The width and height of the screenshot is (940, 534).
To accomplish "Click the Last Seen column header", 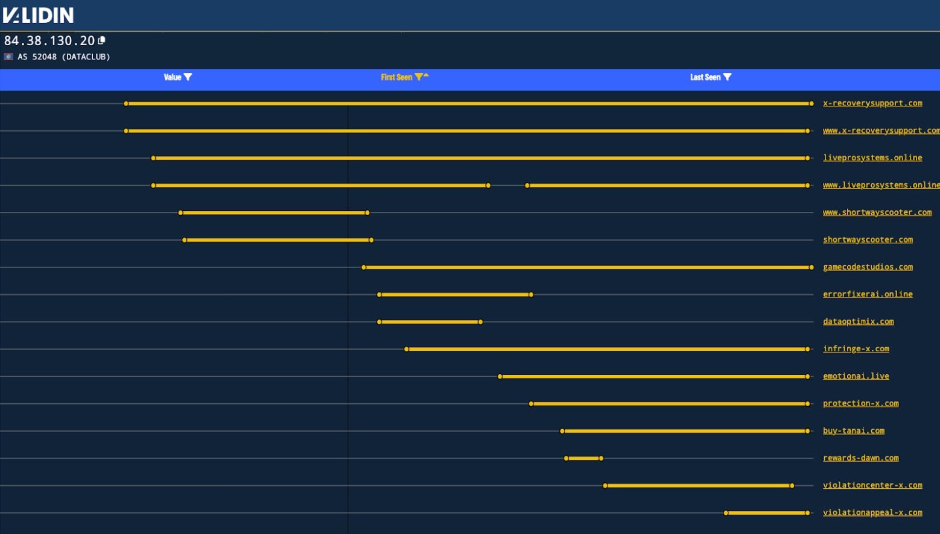I will click(x=705, y=77).
